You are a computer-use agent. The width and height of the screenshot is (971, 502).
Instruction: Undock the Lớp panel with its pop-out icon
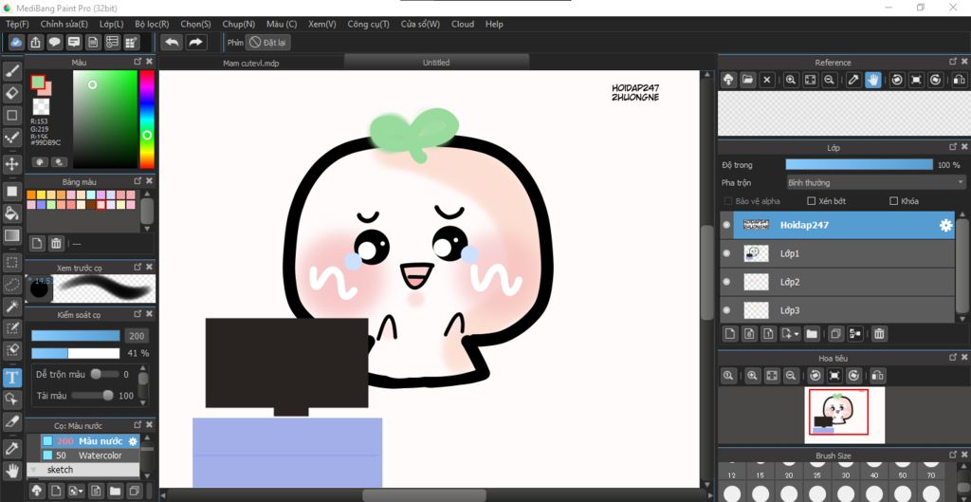[x=953, y=147]
